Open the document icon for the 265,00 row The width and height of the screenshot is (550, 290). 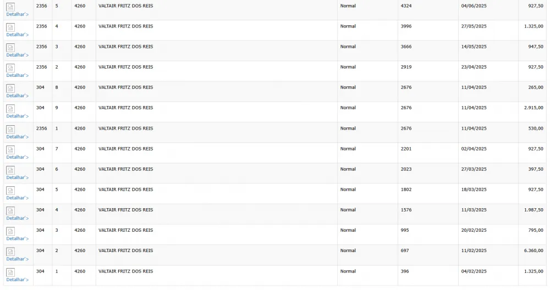[10, 88]
